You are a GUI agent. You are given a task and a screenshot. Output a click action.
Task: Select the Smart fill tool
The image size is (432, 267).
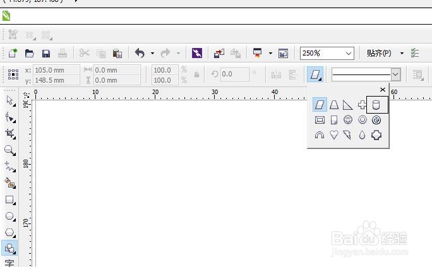point(10,183)
